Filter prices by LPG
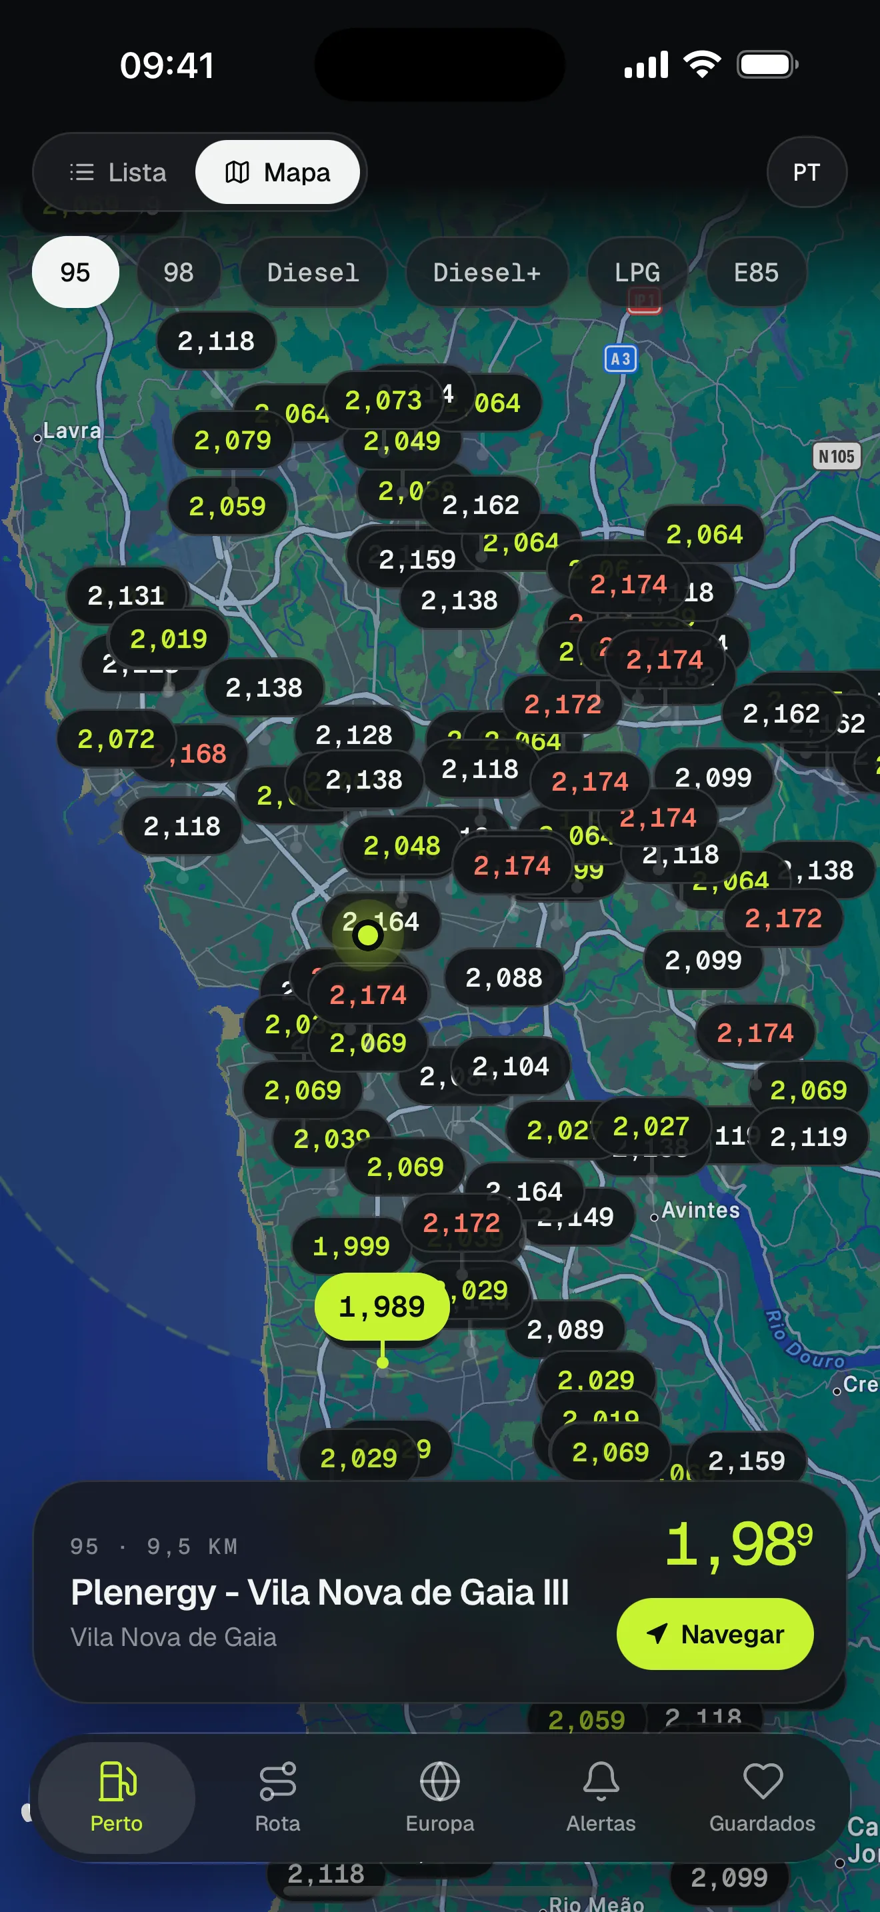This screenshot has width=880, height=1912. point(637,273)
